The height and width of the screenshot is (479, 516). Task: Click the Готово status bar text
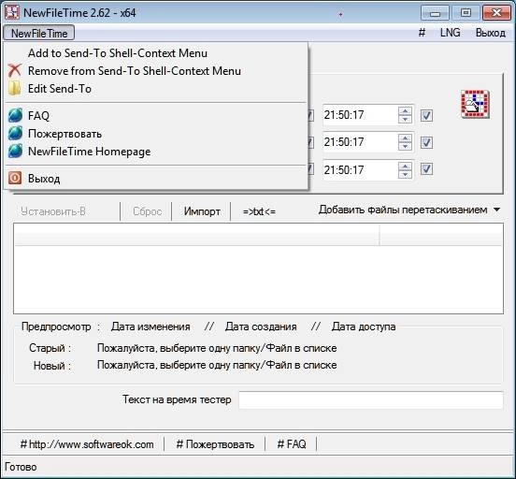(x=21, y=467)
